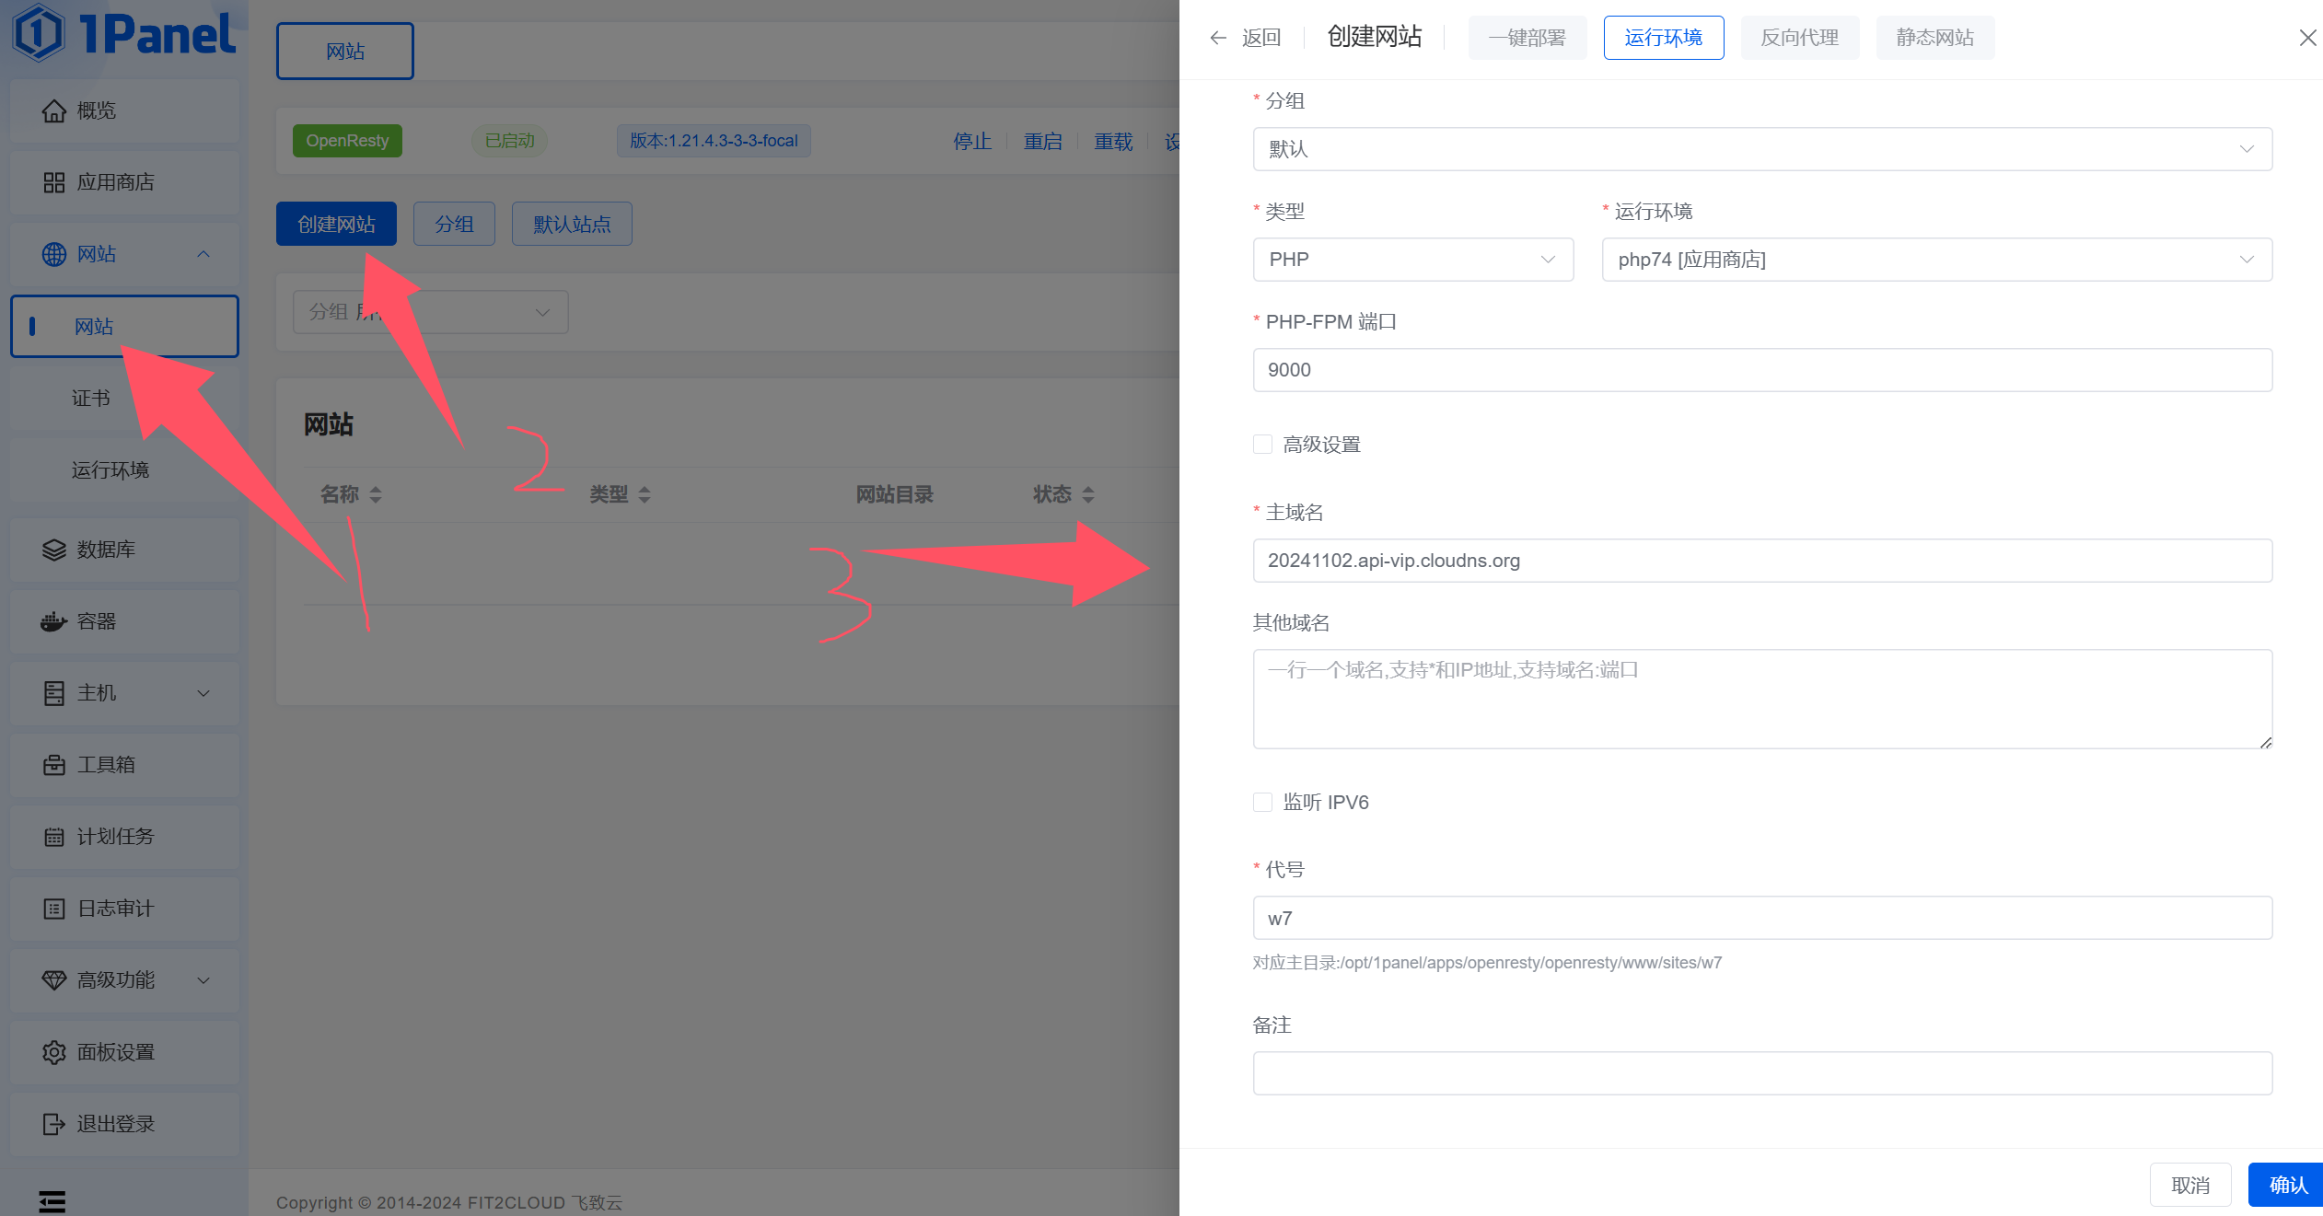This screenshot has width=2323, height=1216.
Task: Click the 取消 cancel button
Action: point(2189,1185)
